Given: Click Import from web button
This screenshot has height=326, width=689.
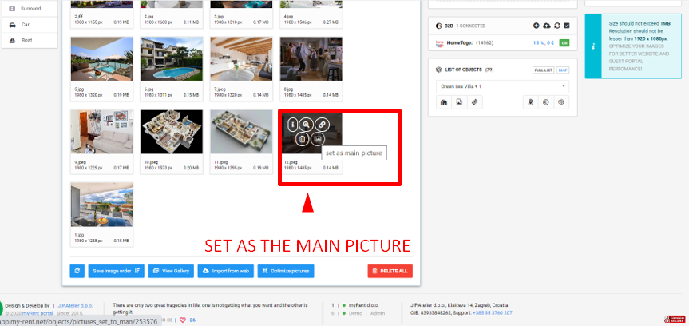Looking at the screenshot, I should pos(225,271).
